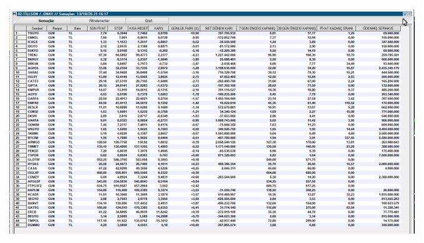The height and width of the screenshot is (243, 424).
Task: Click the -10,00 daily change value
Action: (195, 33)
